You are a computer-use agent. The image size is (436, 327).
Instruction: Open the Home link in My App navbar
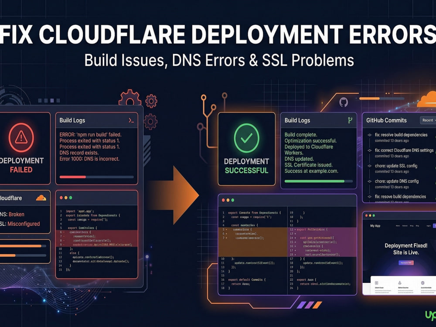pyautogui.click(x=398, y=226)
